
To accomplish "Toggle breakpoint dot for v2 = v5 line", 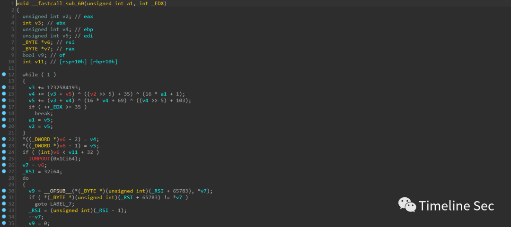I will [x=4, y=126].
